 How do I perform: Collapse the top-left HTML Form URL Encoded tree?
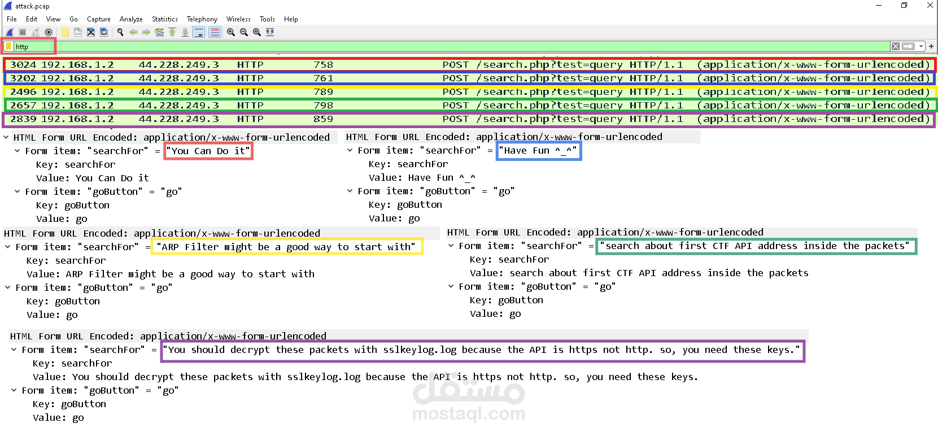pyautogui.click(x=6, y=137)
